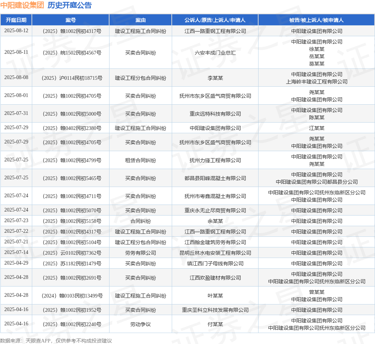This screenshot has height=344, width=375.
Task: Click plaintiff 重庆圣科立科技发展有限公司
Action: point(215,310)
